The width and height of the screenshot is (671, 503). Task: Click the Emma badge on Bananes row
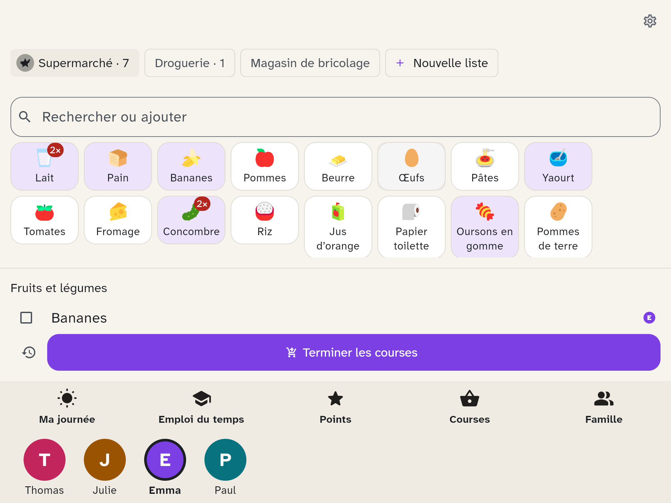tap(649, 318)
